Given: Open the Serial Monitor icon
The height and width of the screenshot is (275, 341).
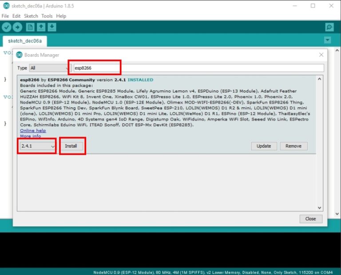Looking at the screenshot, I should coord(329,27).
